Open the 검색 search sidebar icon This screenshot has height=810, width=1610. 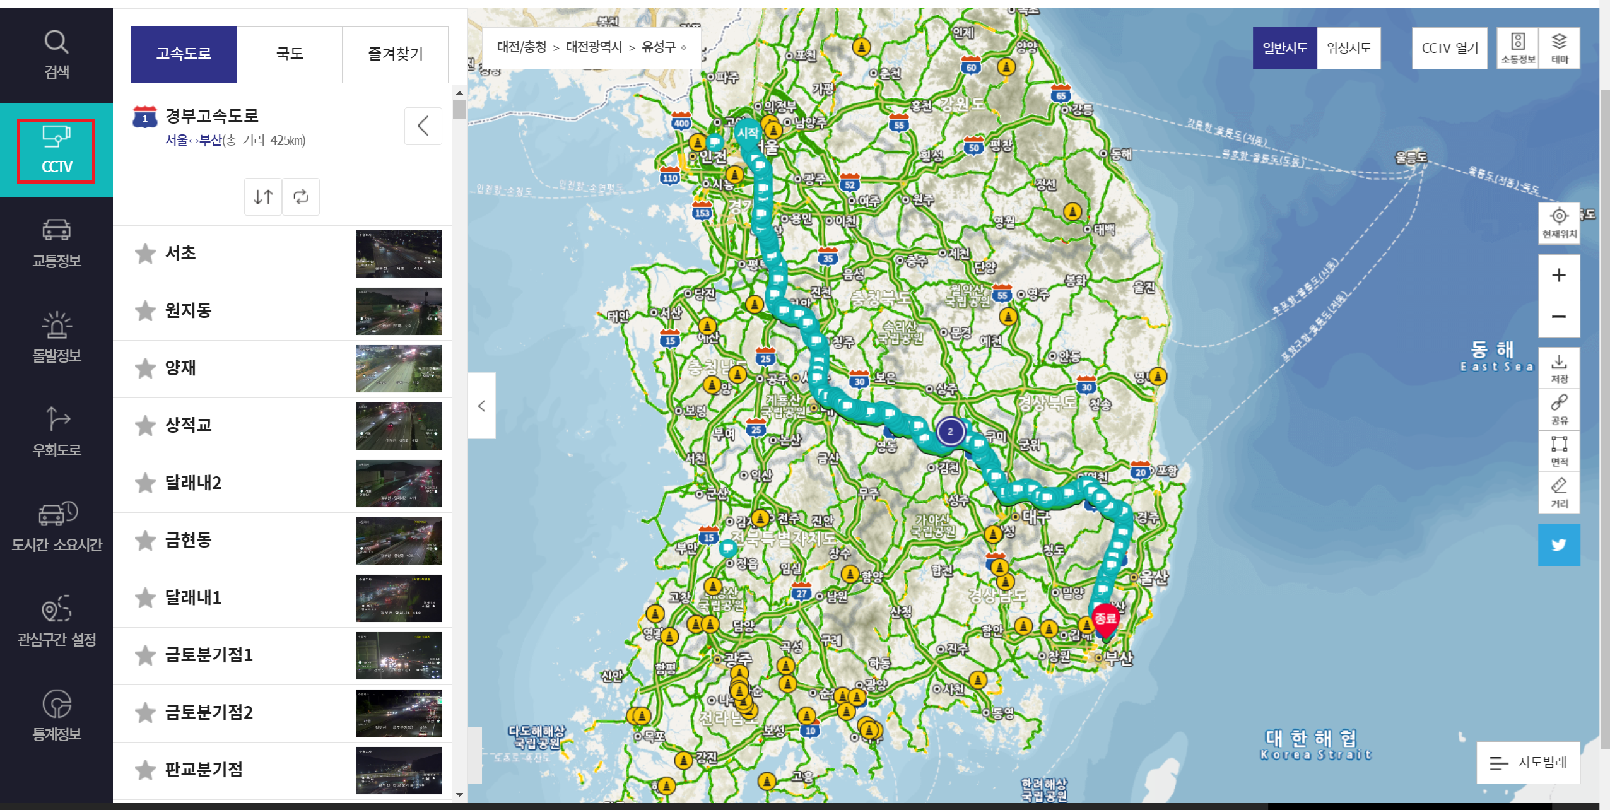coord(56,54)
